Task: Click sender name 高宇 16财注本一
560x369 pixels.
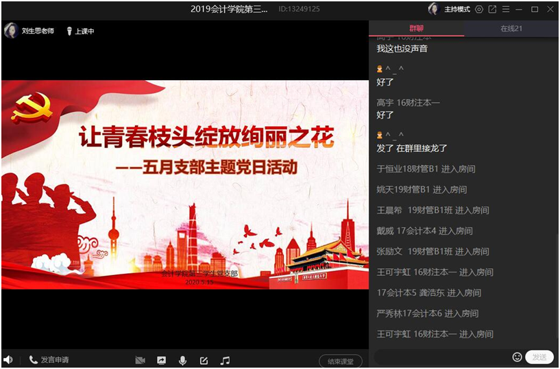Action: coord(409,103)
